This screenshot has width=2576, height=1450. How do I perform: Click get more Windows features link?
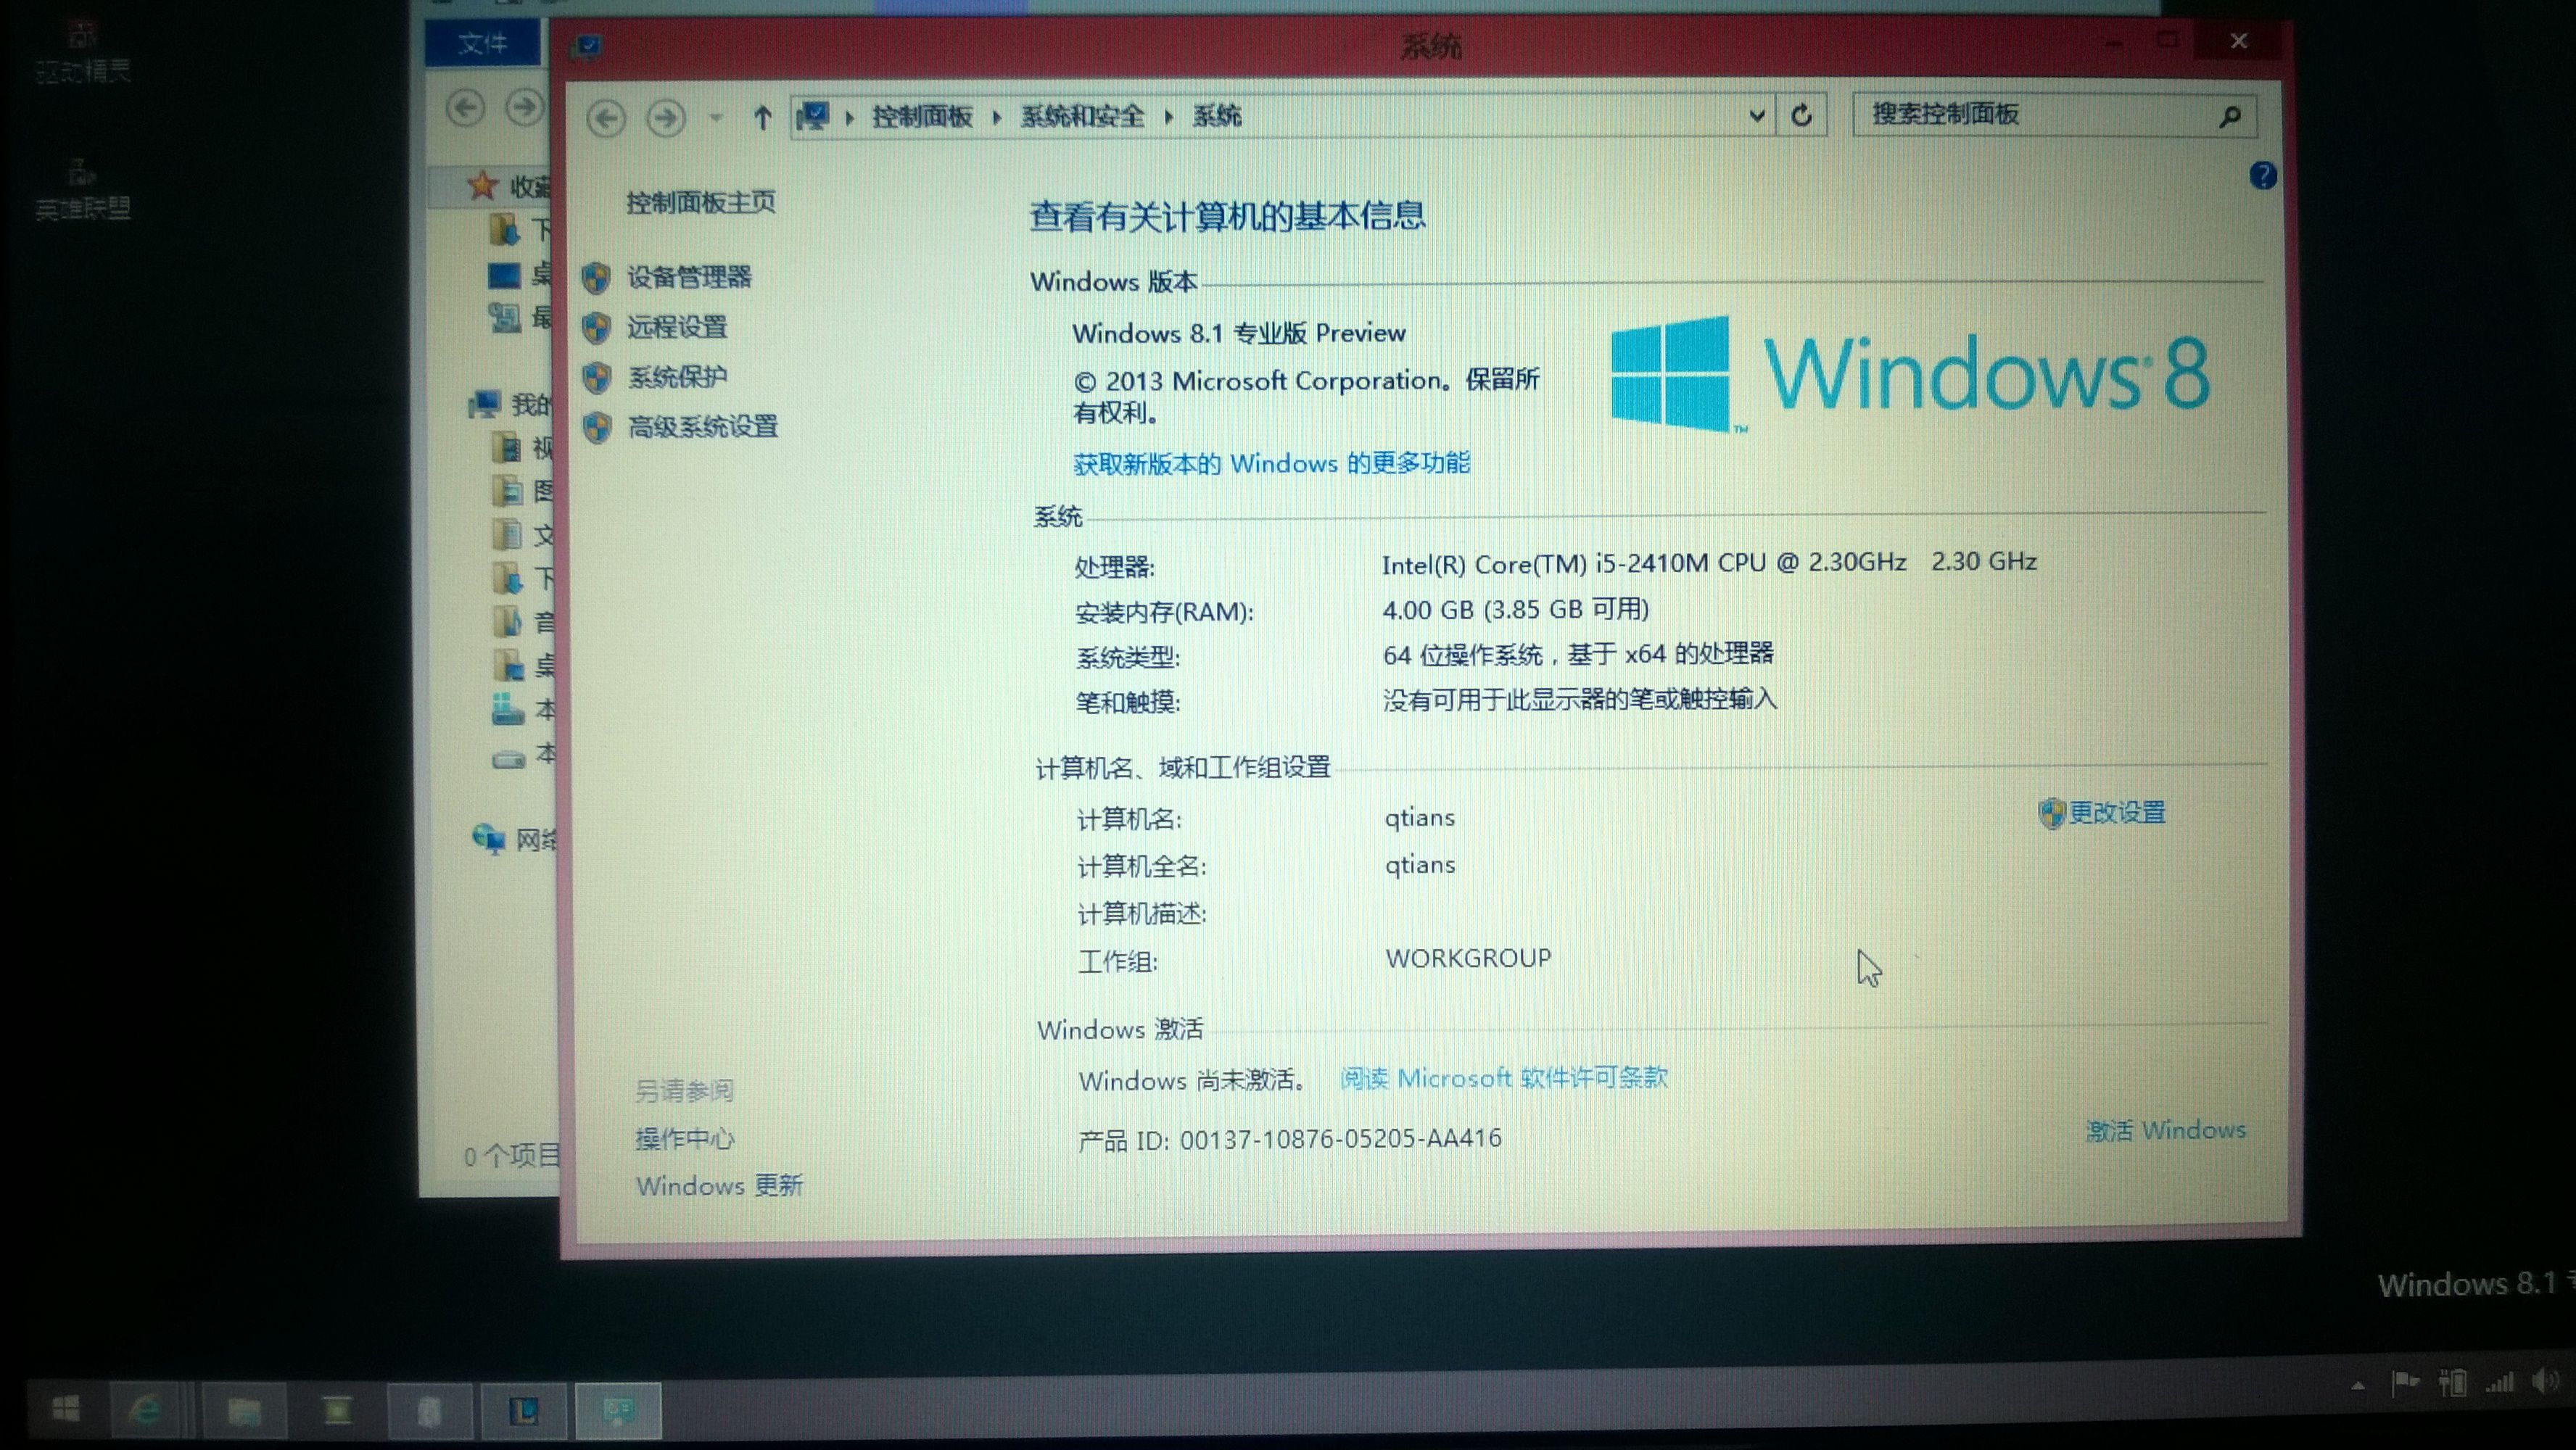[1271, 464]
